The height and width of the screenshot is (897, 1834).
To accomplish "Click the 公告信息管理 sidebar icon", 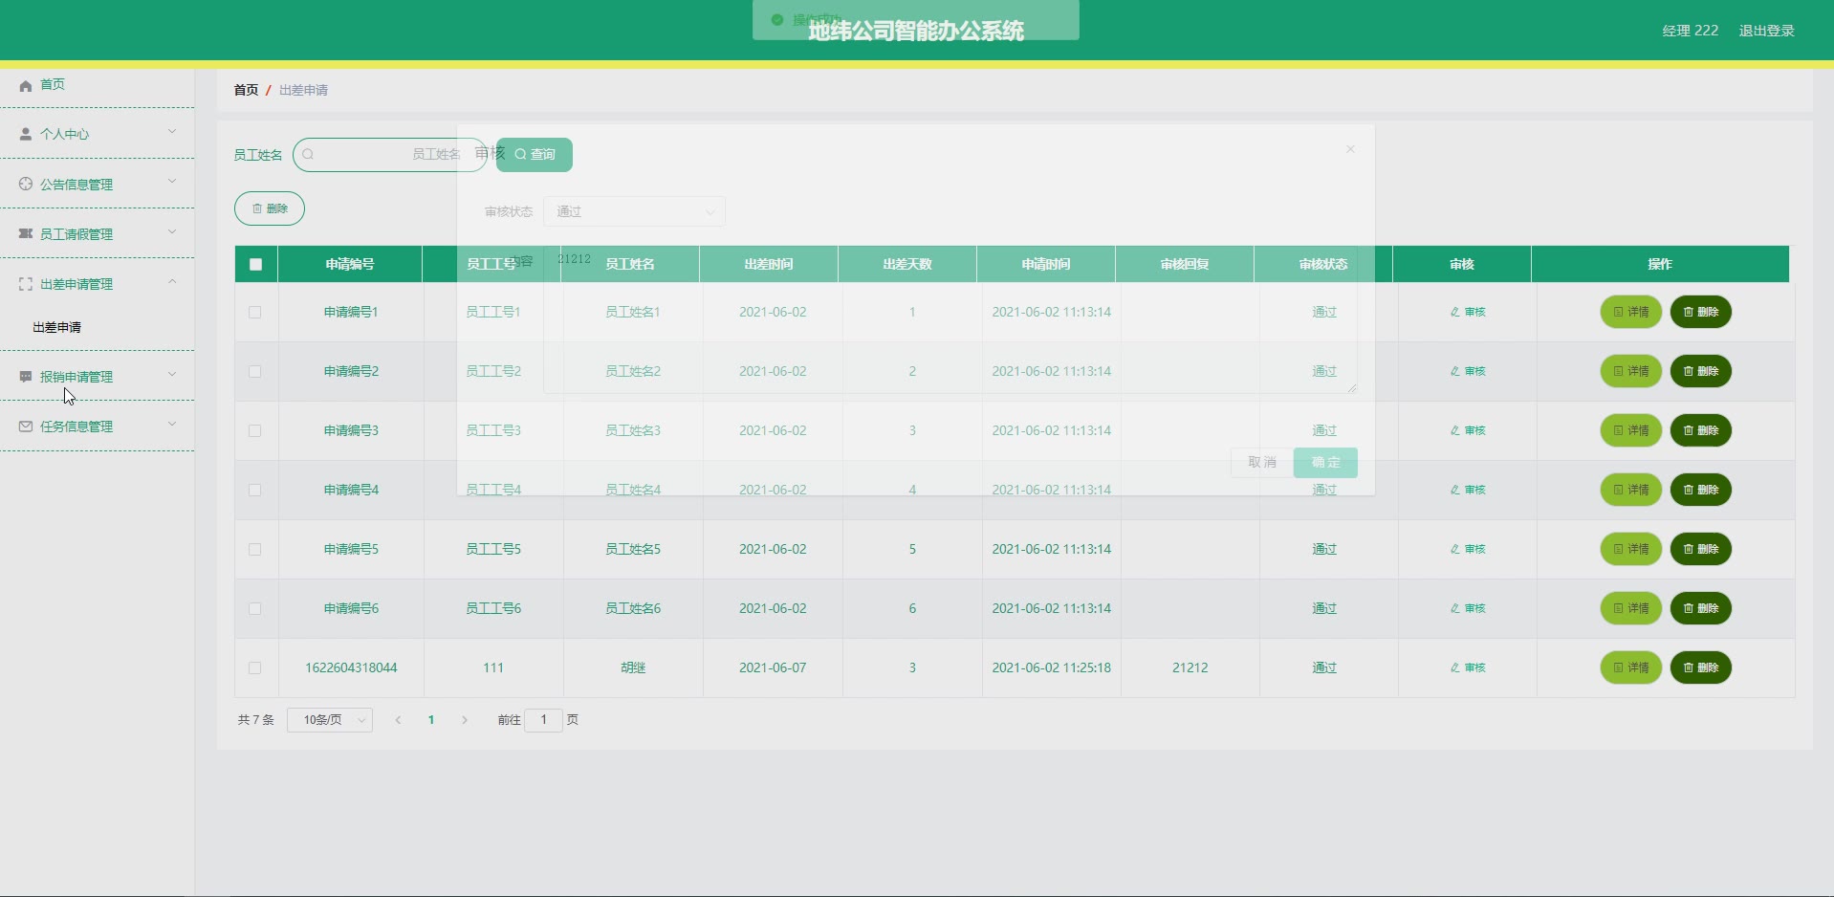I will [x=26, y=184].
